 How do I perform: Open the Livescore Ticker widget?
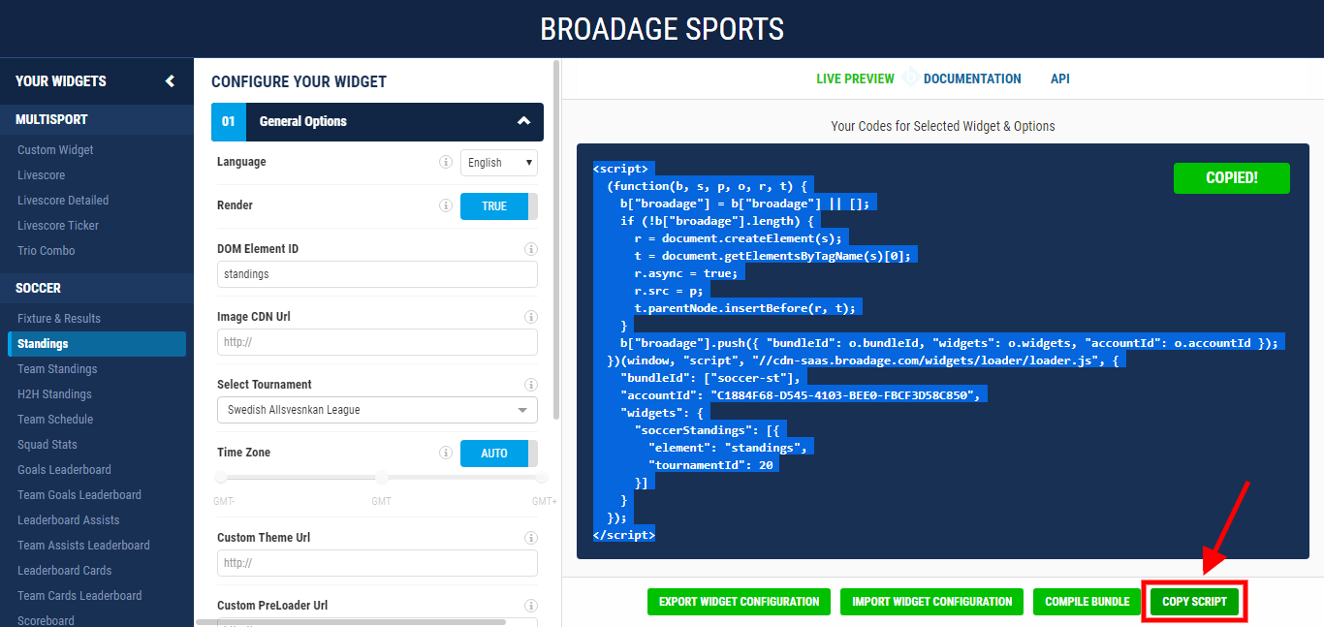58,226
